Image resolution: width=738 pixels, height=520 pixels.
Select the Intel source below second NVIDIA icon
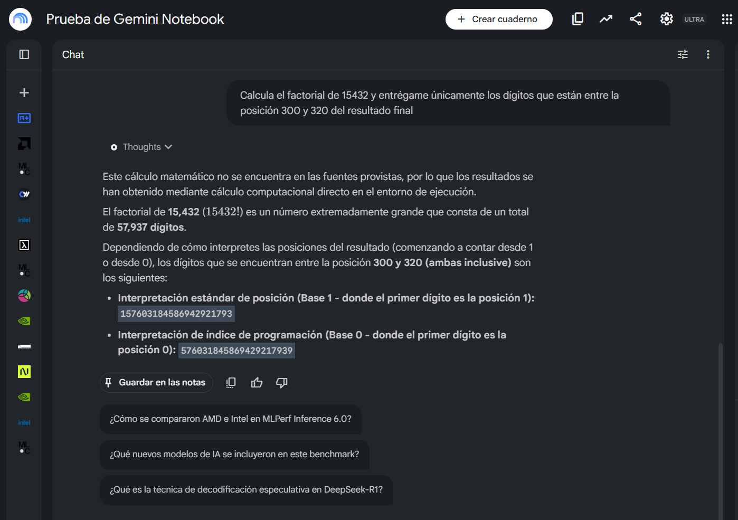[x=24, y=422]
